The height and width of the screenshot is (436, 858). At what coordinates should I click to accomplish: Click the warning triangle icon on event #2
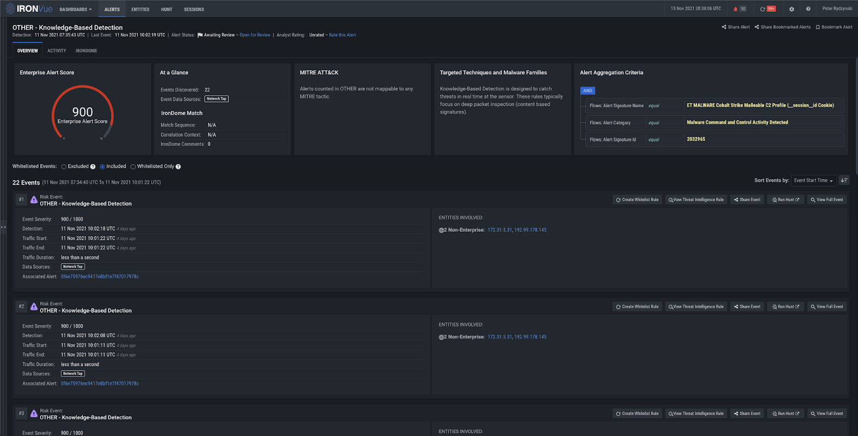click(34, 307)
